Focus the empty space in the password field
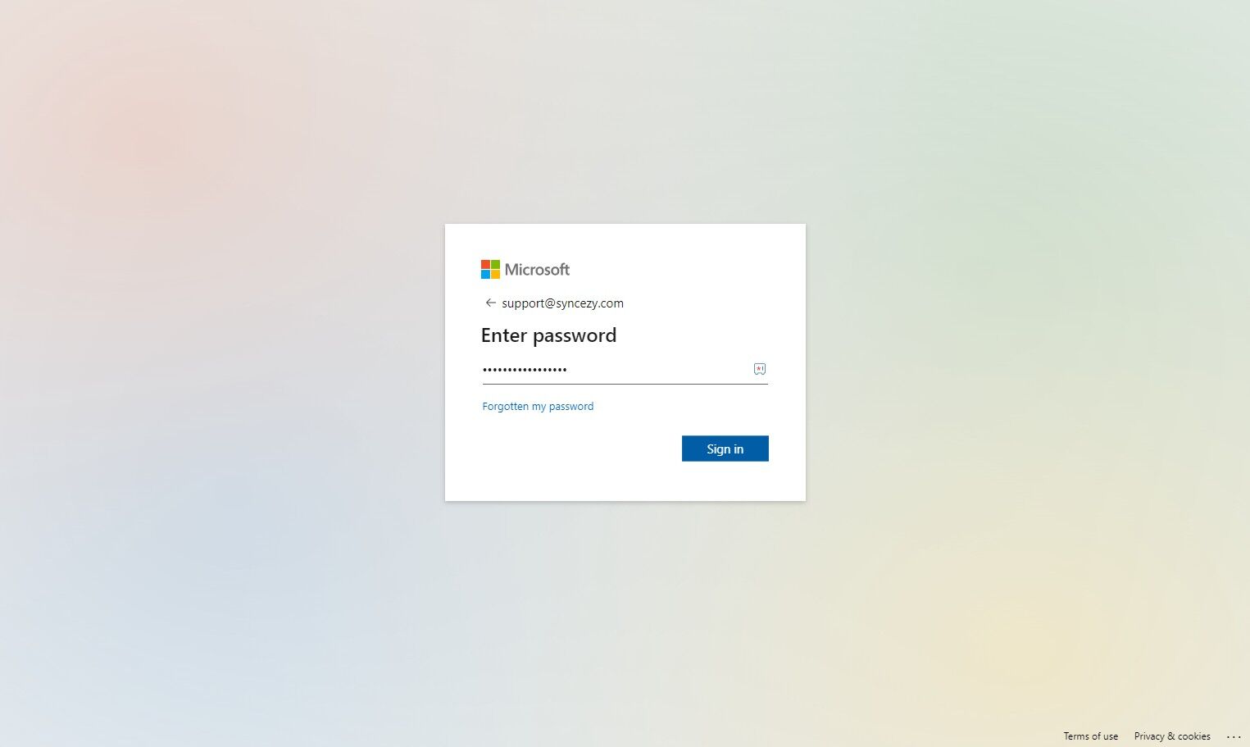This screenshot has height=747, width=1250. coord(659,369)
